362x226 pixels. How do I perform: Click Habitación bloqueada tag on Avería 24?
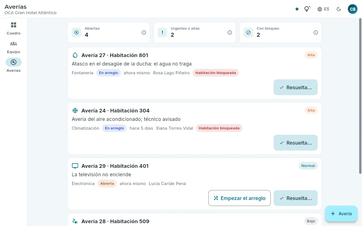[219, 128]
